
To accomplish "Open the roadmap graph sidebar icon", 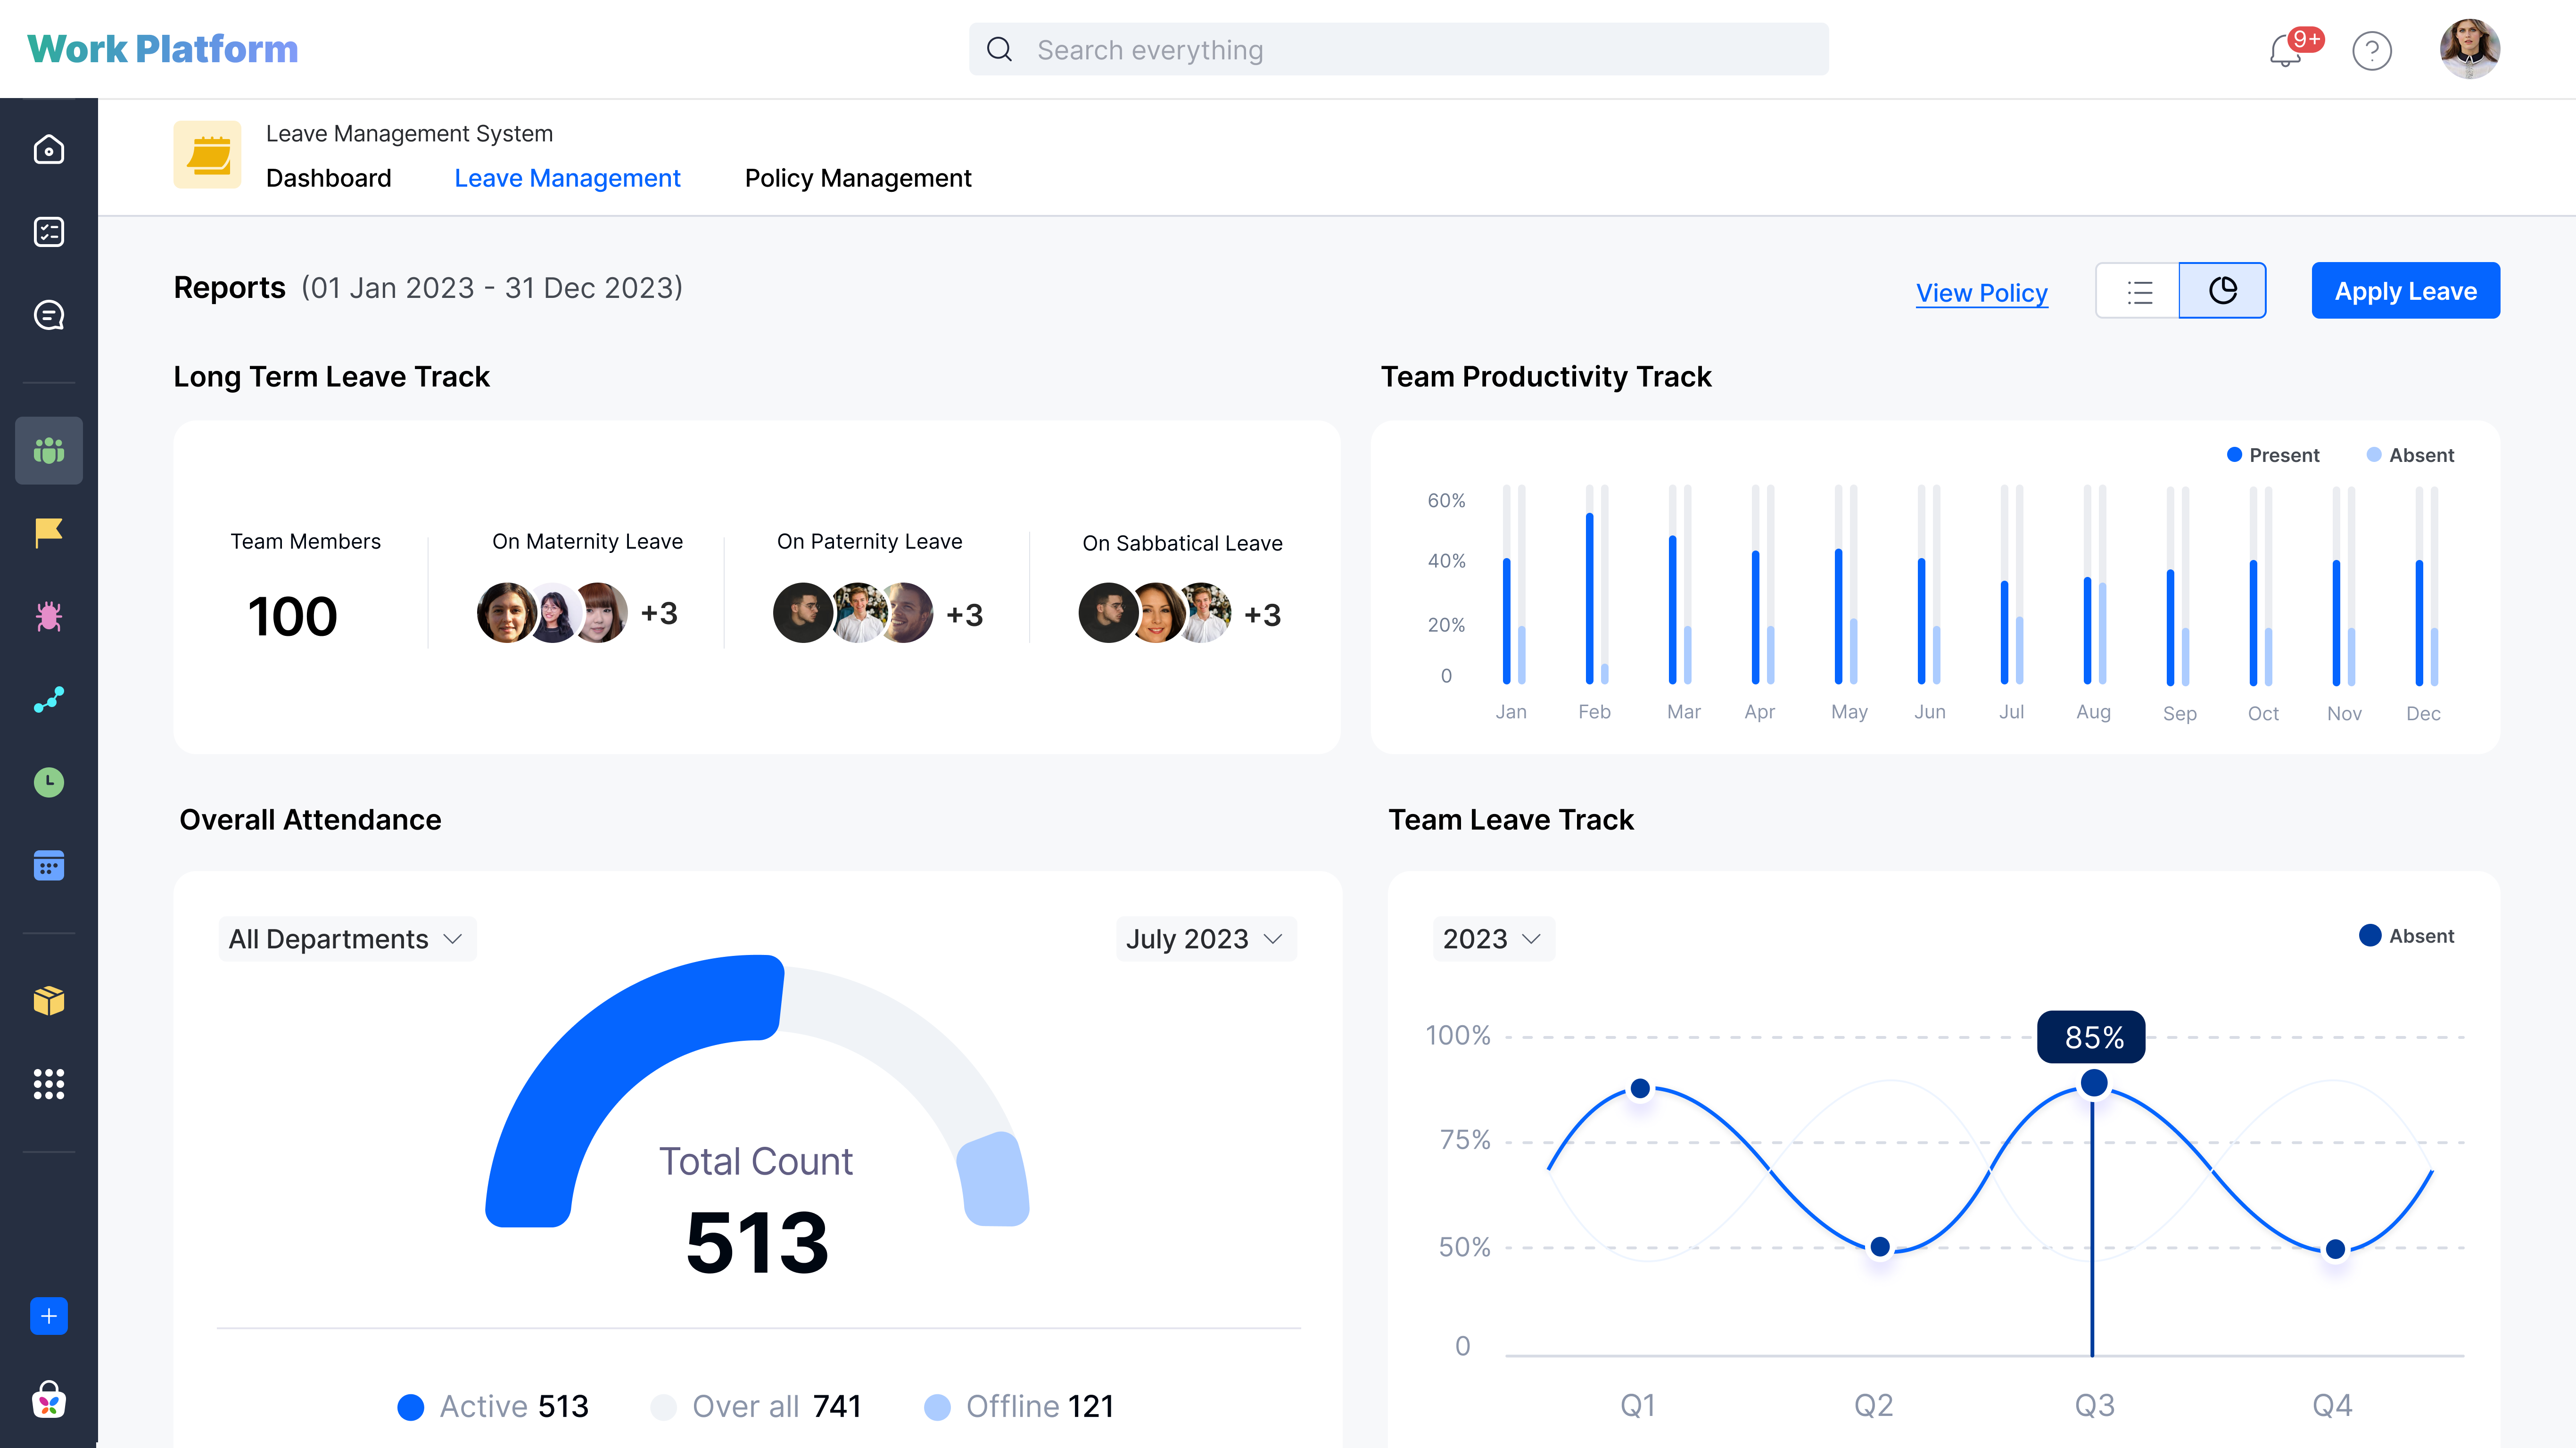I will point(48,699).
